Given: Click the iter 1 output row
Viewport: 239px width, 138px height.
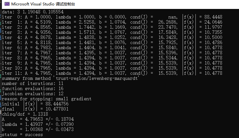Looking at the screenshot, I should point(112,22).
